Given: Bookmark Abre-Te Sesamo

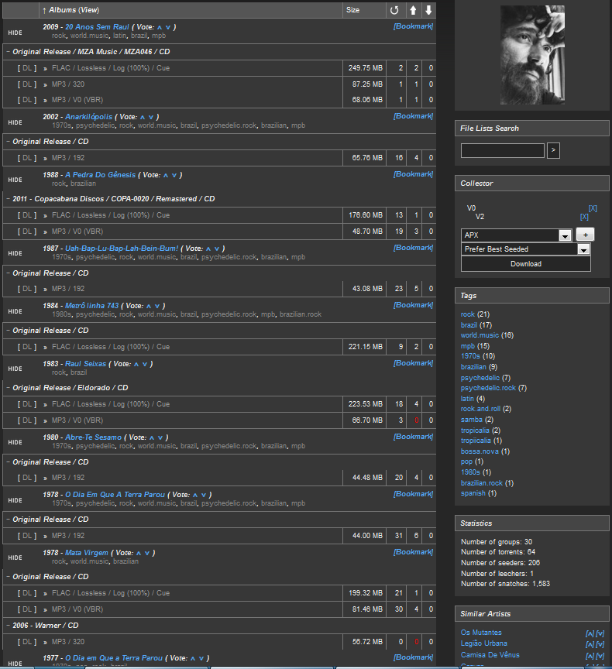Looking at the screenshot, I should tap(413, 437).
